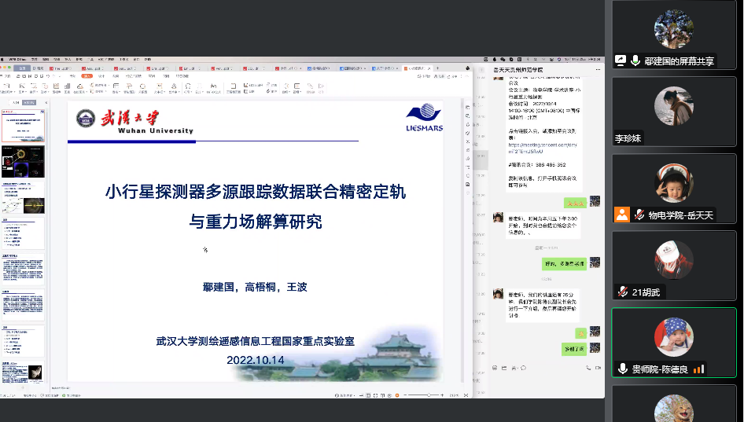Screen dimensions: 744x422
Task: Click the zoom-out minus in WPS status bar
Action: [x=405, y=395]
